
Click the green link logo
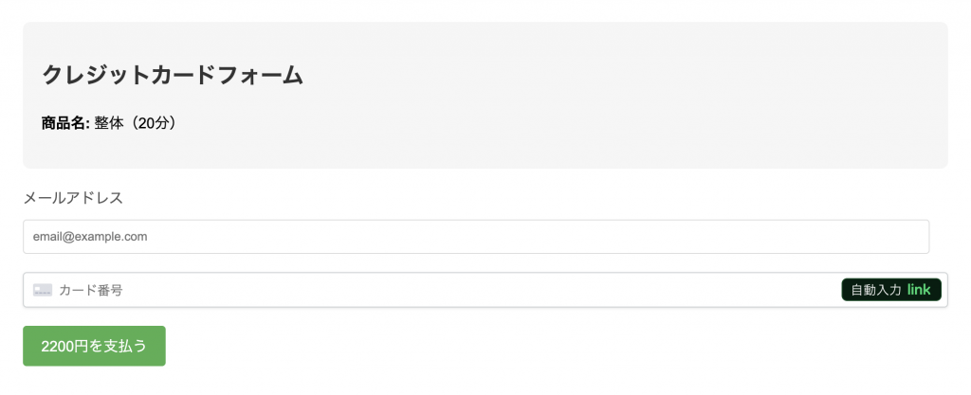919,289
